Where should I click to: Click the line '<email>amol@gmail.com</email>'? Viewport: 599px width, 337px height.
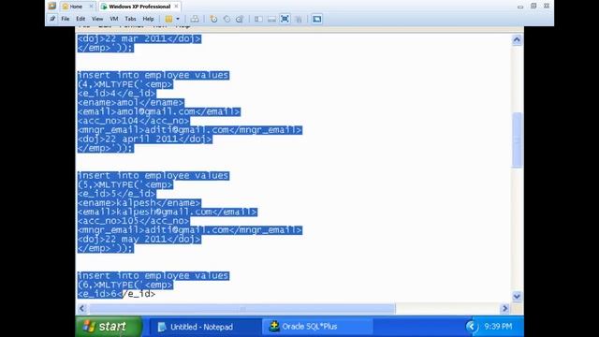pos(159,112)
